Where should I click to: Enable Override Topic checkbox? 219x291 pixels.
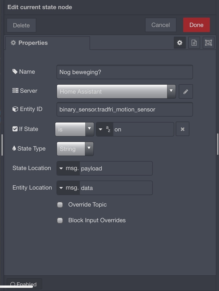(60, 205)
